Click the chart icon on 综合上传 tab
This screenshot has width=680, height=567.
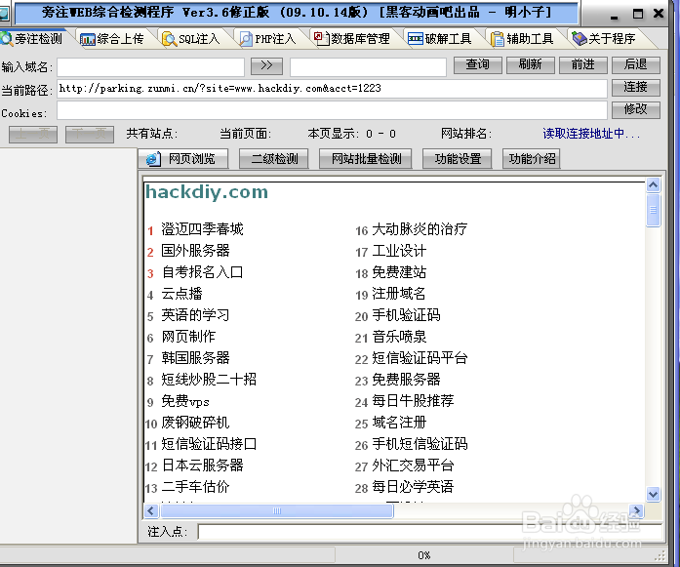click(87, 39)
